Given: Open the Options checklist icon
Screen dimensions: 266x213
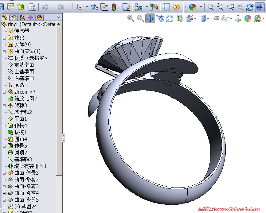Looking at the screenshot, I should coord(166,7).
